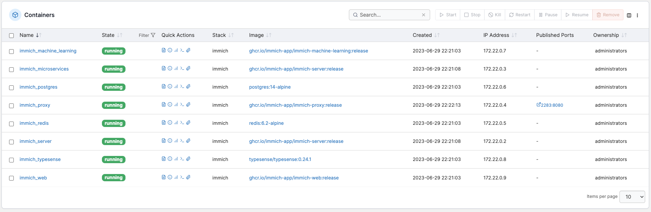Open typesense/typesense:0.24.1 image link
The image size is (651, 212).
[x=280, y=159]
